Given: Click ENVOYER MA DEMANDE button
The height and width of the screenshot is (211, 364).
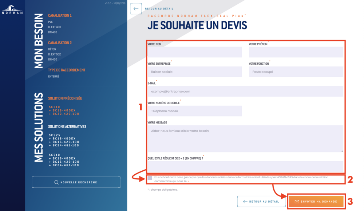Looking at the screenshot, I should [316, 202].
